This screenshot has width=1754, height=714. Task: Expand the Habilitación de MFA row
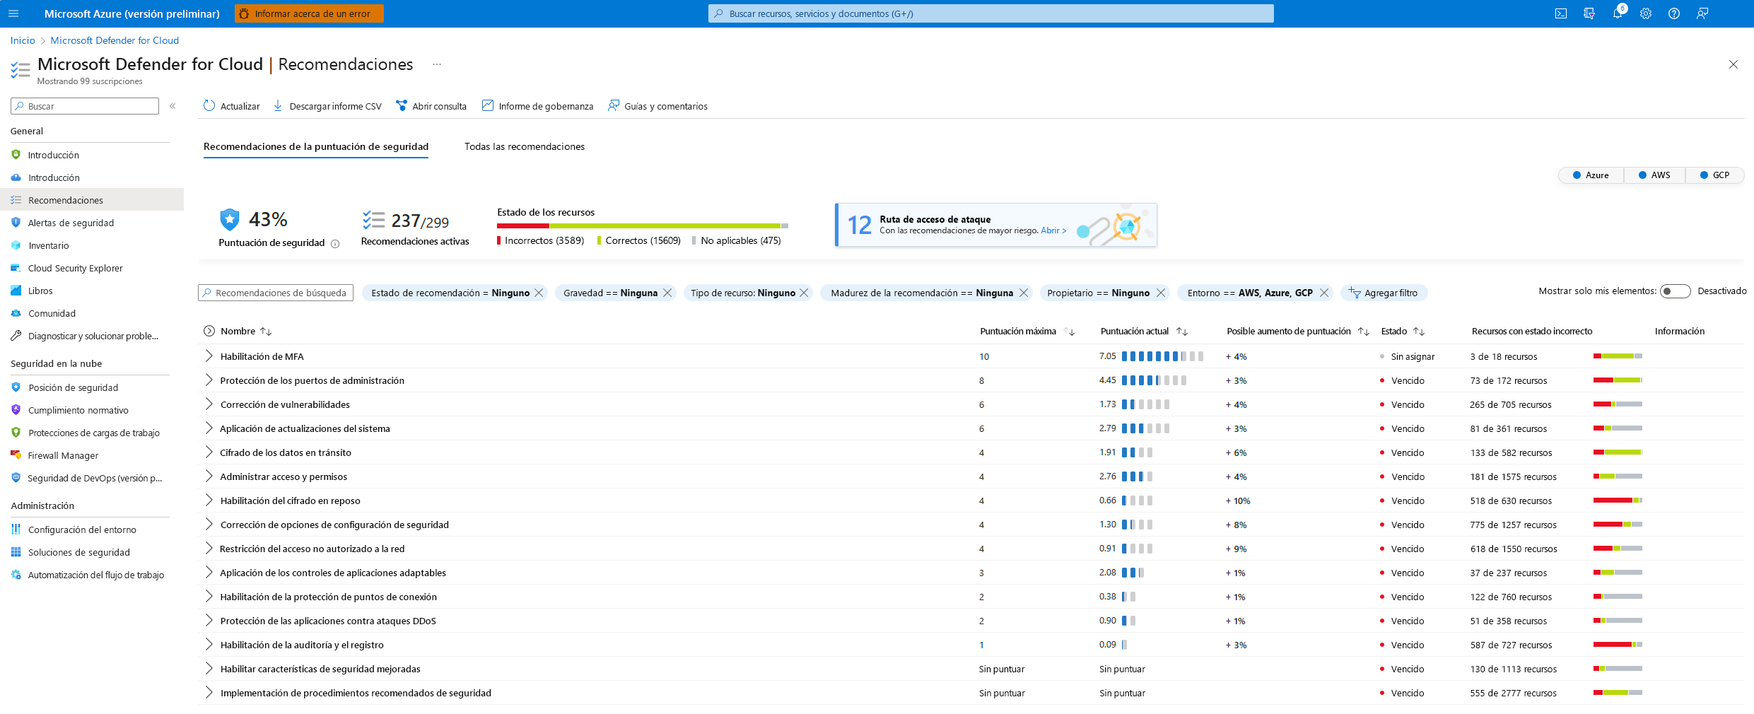pos(209,356)
